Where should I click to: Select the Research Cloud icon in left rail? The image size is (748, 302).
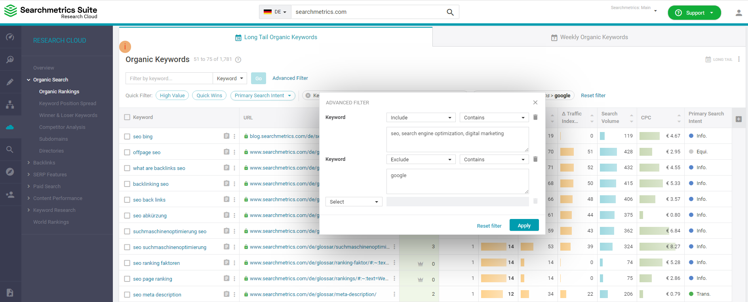pos(10,127)
